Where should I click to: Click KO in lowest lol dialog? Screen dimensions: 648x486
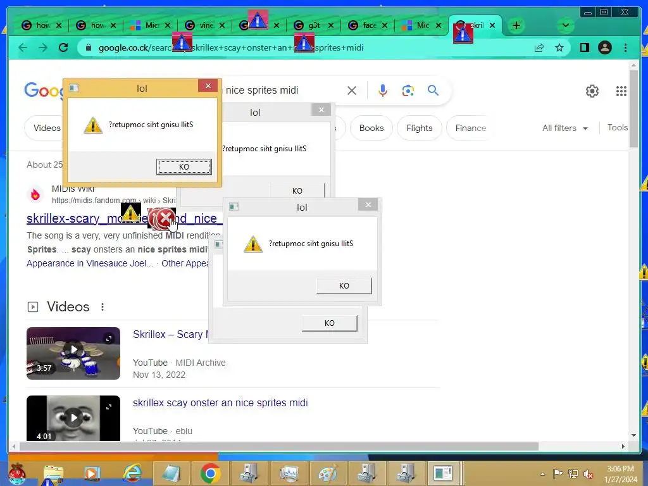point(329,323)
